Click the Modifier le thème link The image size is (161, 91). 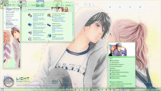point(56,27)
